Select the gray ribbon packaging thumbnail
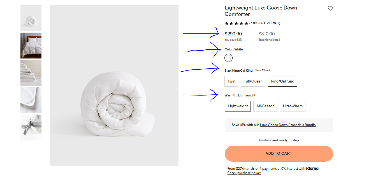 [x=31, y=127]
